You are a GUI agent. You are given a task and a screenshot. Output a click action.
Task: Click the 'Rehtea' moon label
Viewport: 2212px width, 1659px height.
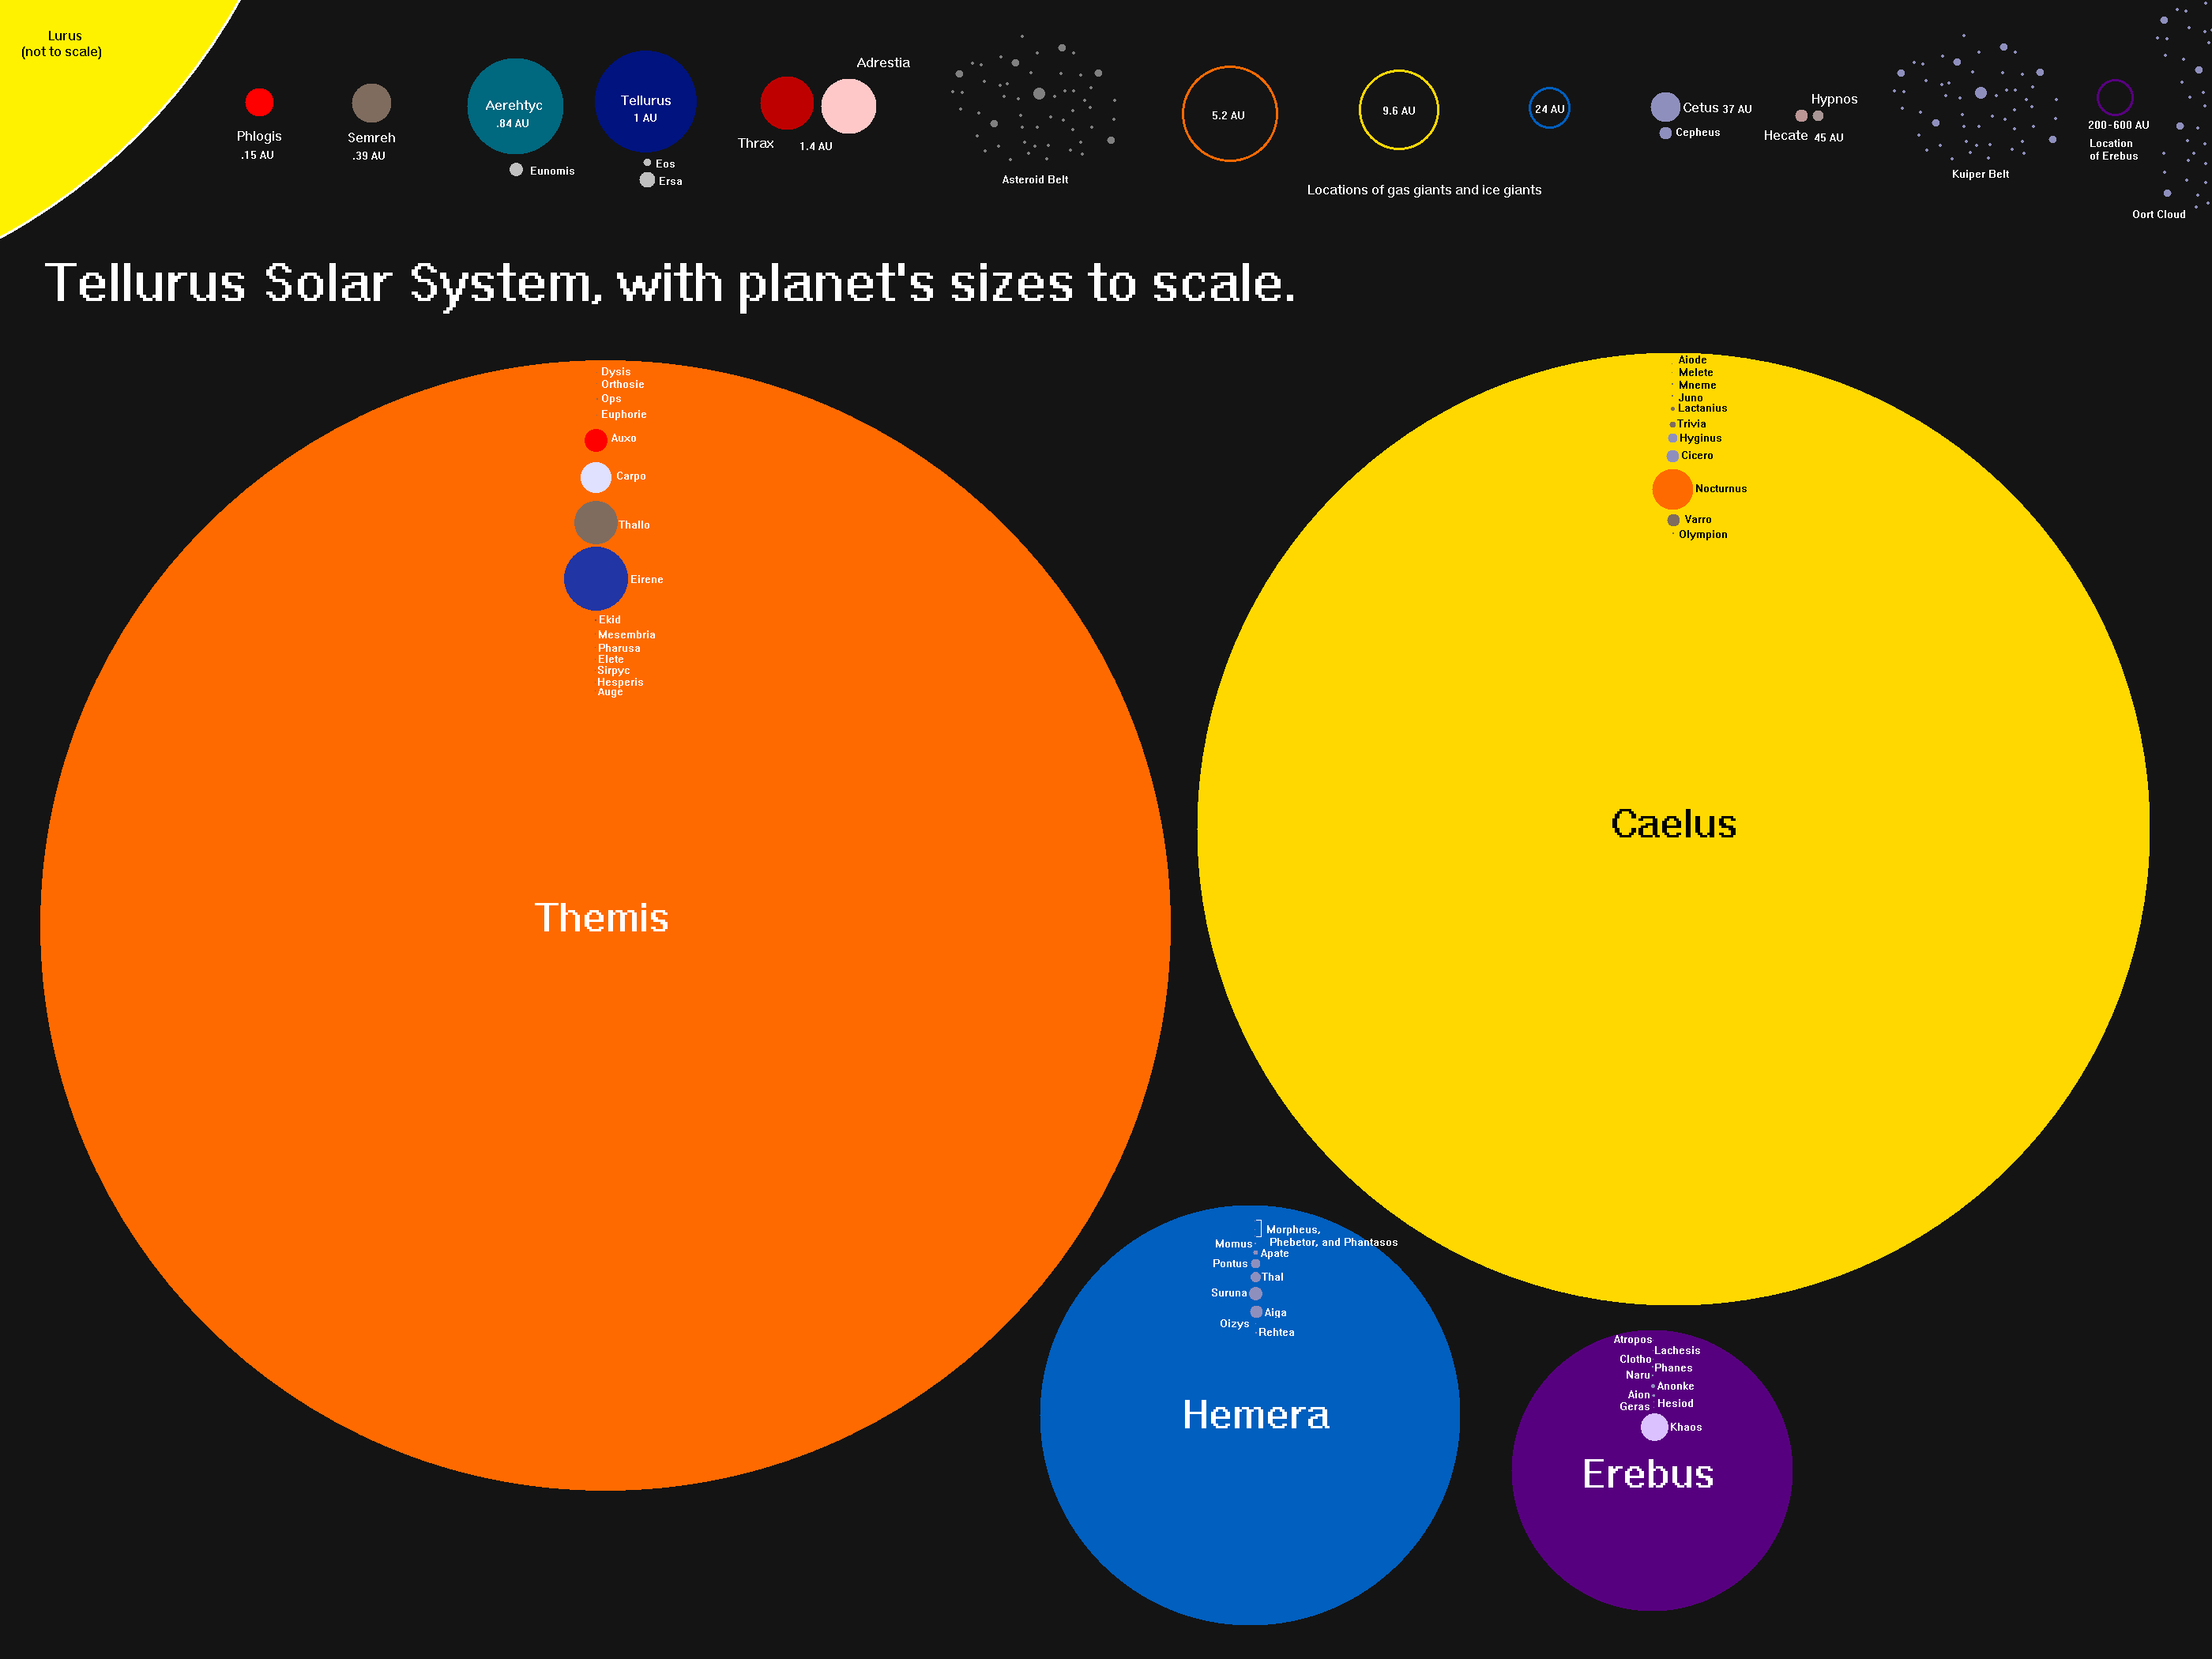tap(1276, 1332)
